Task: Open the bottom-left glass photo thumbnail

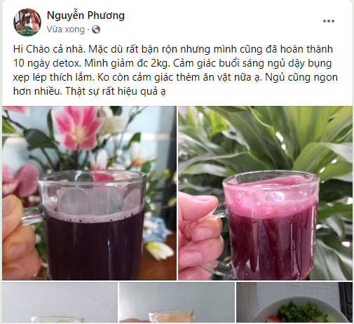Action: point(60,302)
